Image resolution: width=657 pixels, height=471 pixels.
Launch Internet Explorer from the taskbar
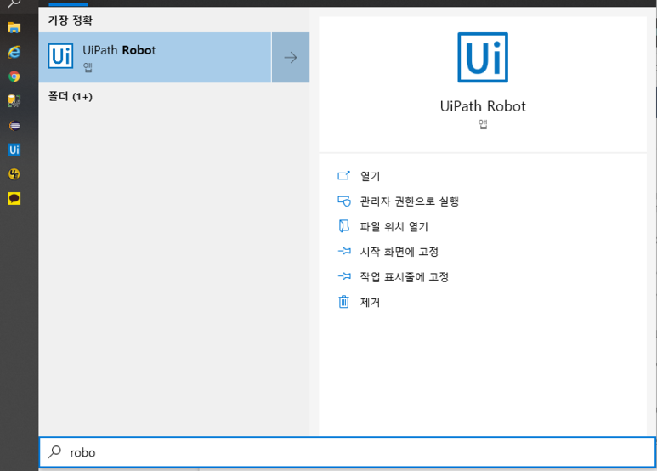point(14,52)
